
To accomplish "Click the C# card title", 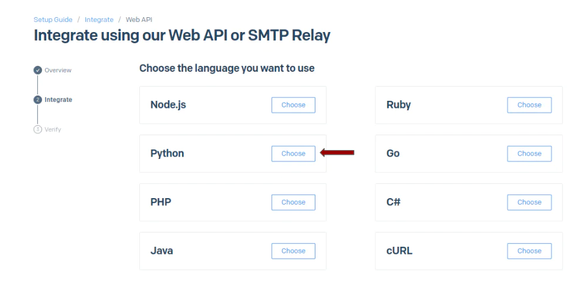I will point(393,202).
